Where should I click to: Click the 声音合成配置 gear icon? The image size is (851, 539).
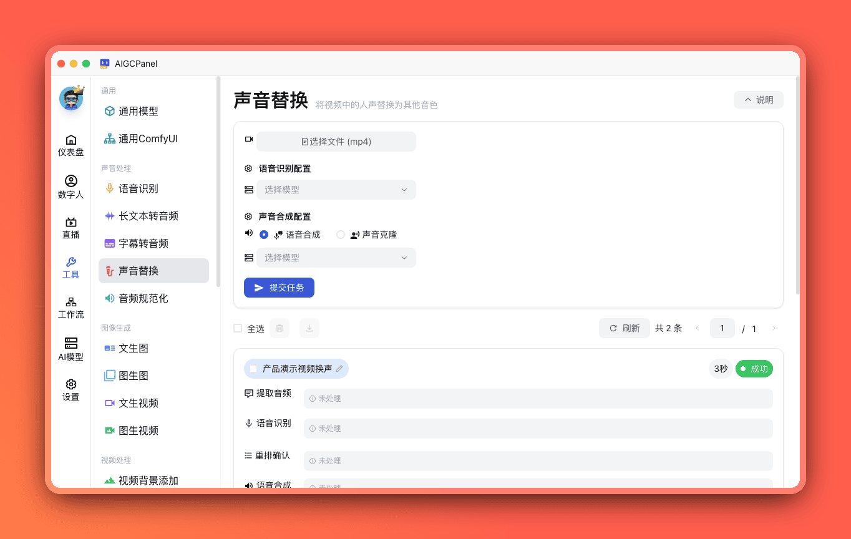click(x=248, y=216)
